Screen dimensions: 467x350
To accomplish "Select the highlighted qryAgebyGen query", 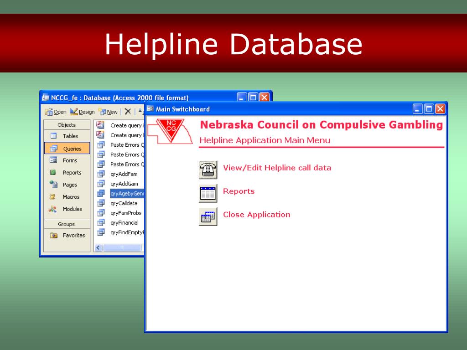I will [x=127, y=193].
